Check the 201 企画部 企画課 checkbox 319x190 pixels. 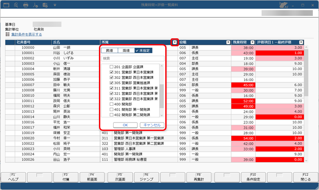point(111,67)
